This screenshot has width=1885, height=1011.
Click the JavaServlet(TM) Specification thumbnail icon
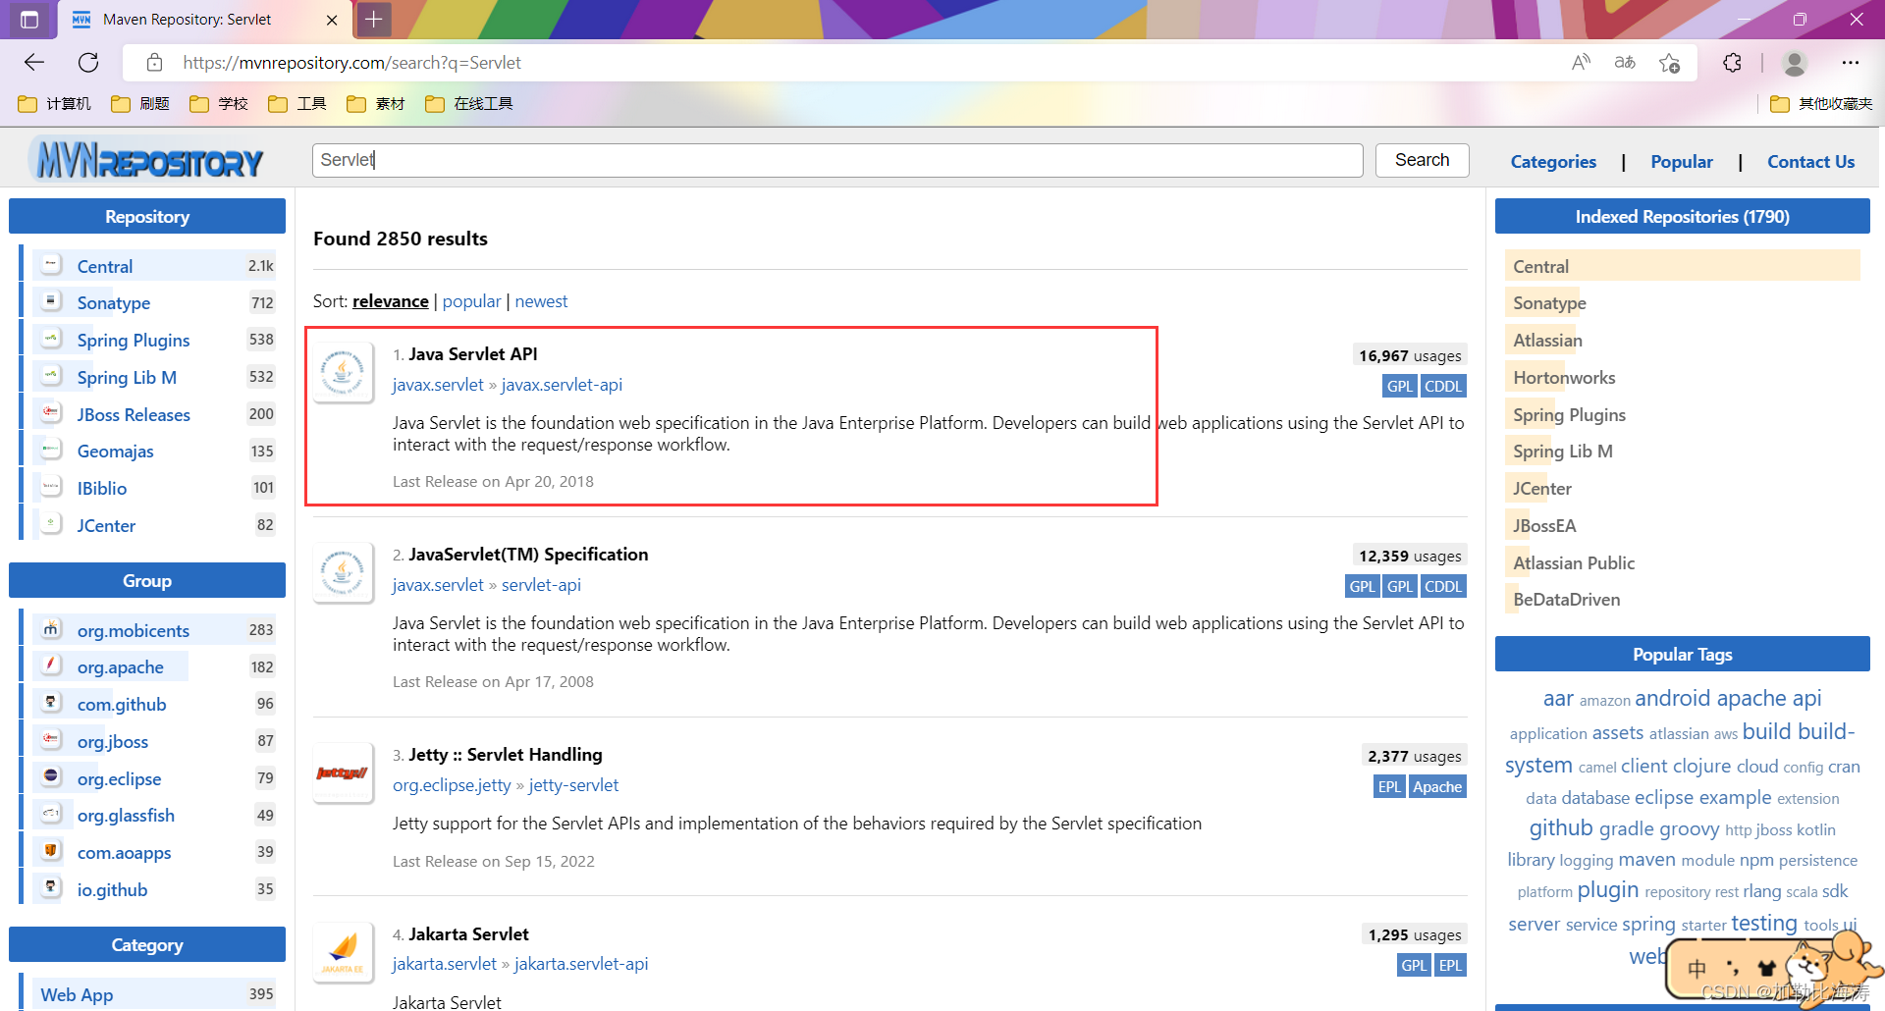click(343, 572)
